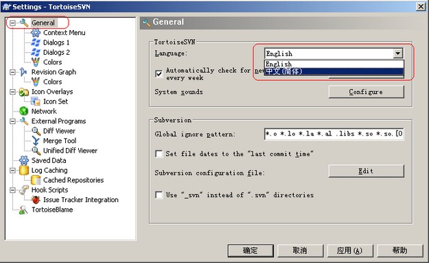429x263 pixels.
Task: Click the Hook Scripts icon
Action: 24,190
